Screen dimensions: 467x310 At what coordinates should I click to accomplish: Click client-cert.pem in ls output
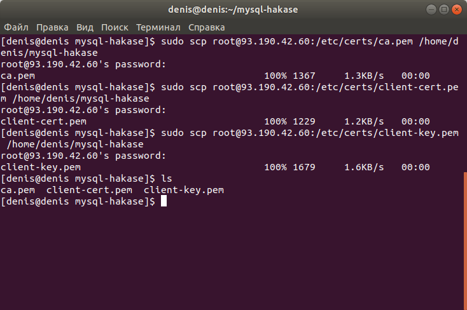[x=89, y=190]
